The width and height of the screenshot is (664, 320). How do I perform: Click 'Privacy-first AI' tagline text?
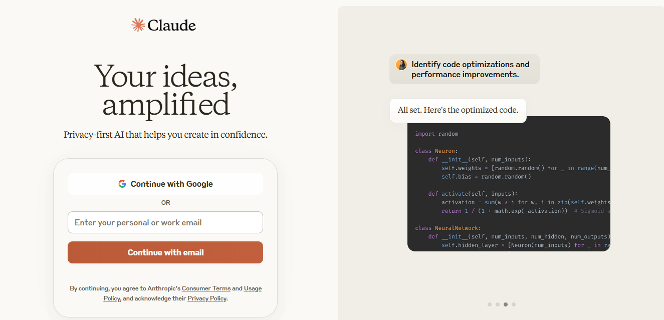tap(165, 135)
